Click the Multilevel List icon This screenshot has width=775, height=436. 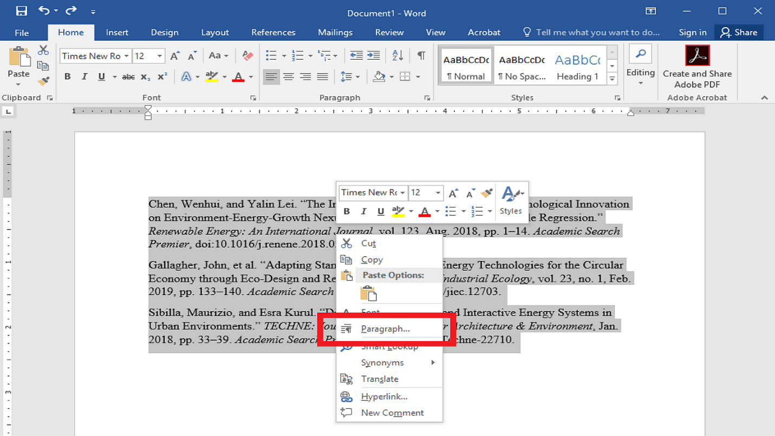point(324,56)
